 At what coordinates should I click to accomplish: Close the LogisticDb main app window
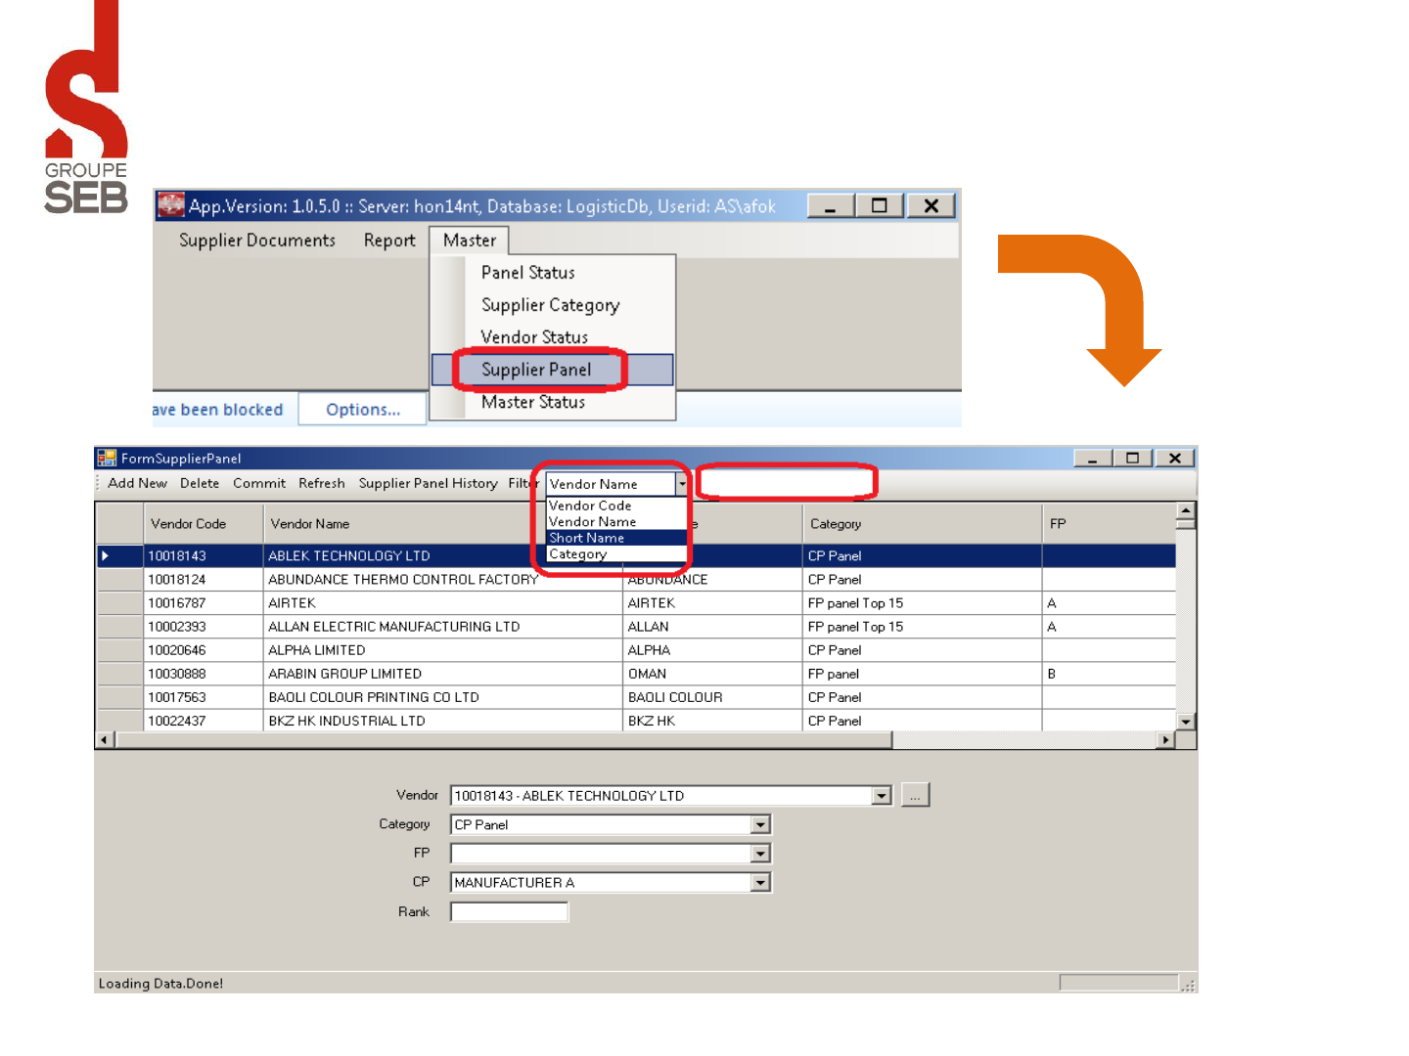coord(931,205)
